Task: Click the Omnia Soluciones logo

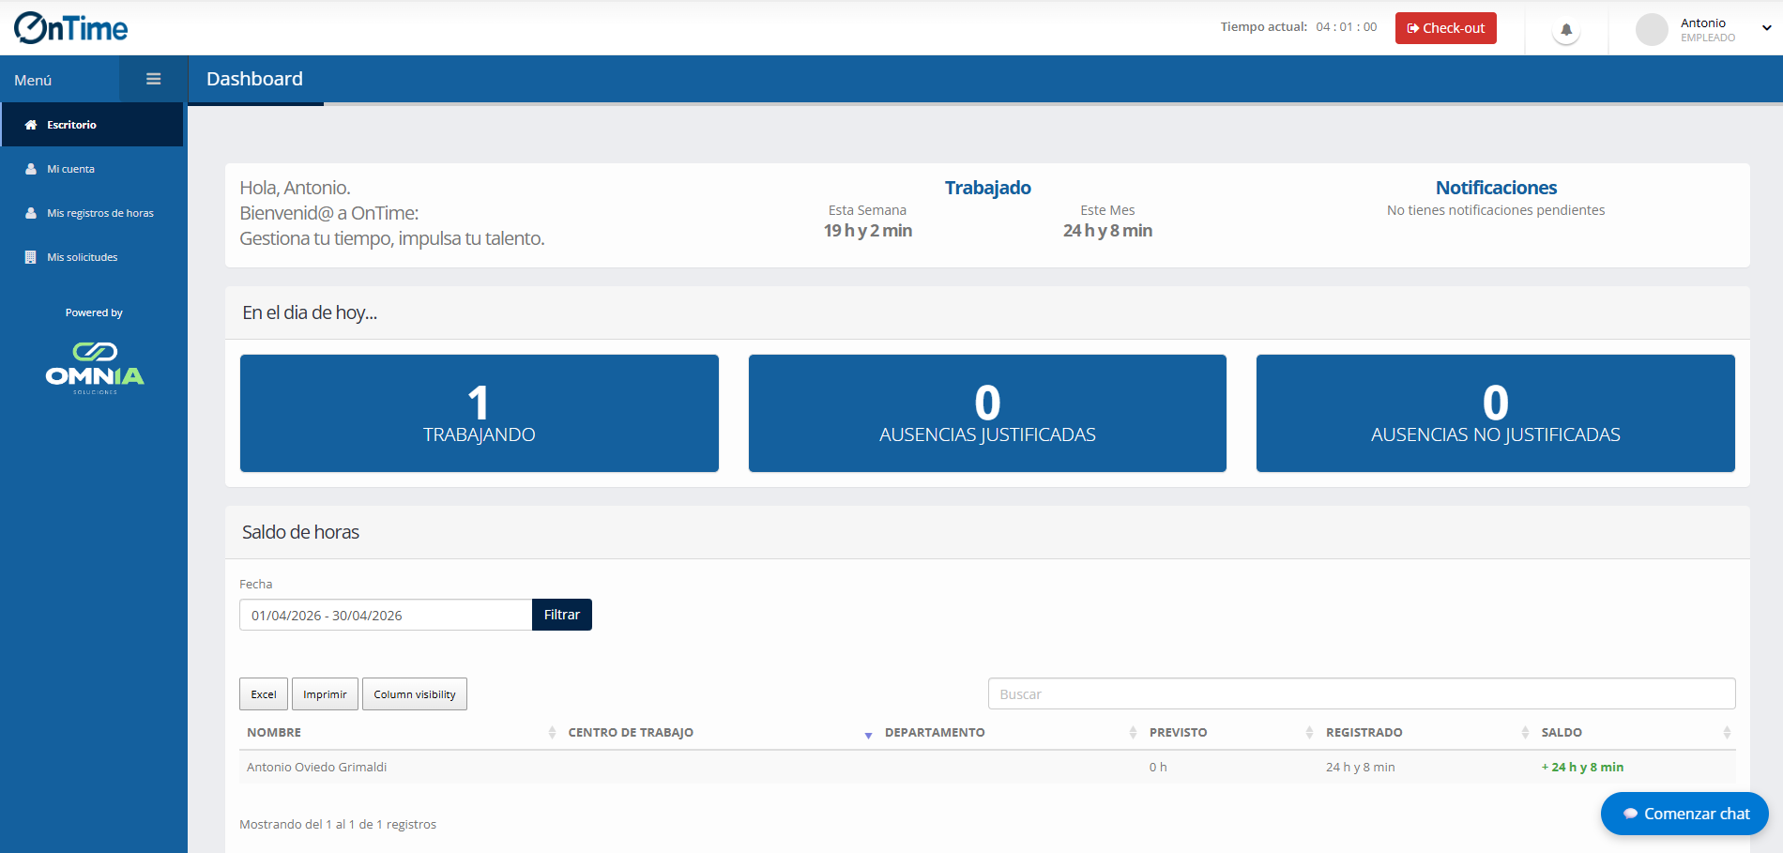Action: click(x=95, y=368)
